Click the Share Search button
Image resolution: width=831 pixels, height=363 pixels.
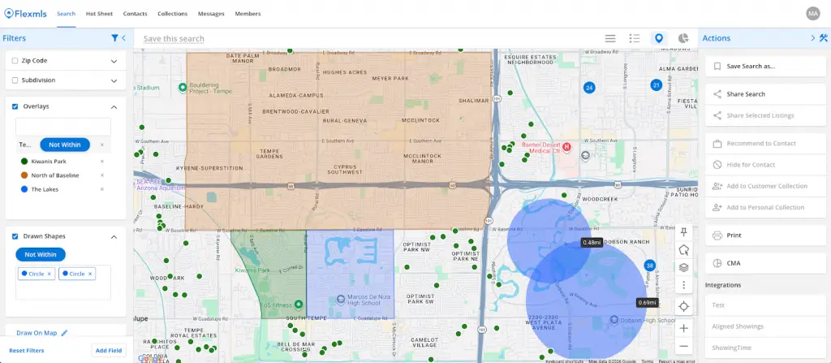point(765,94)
